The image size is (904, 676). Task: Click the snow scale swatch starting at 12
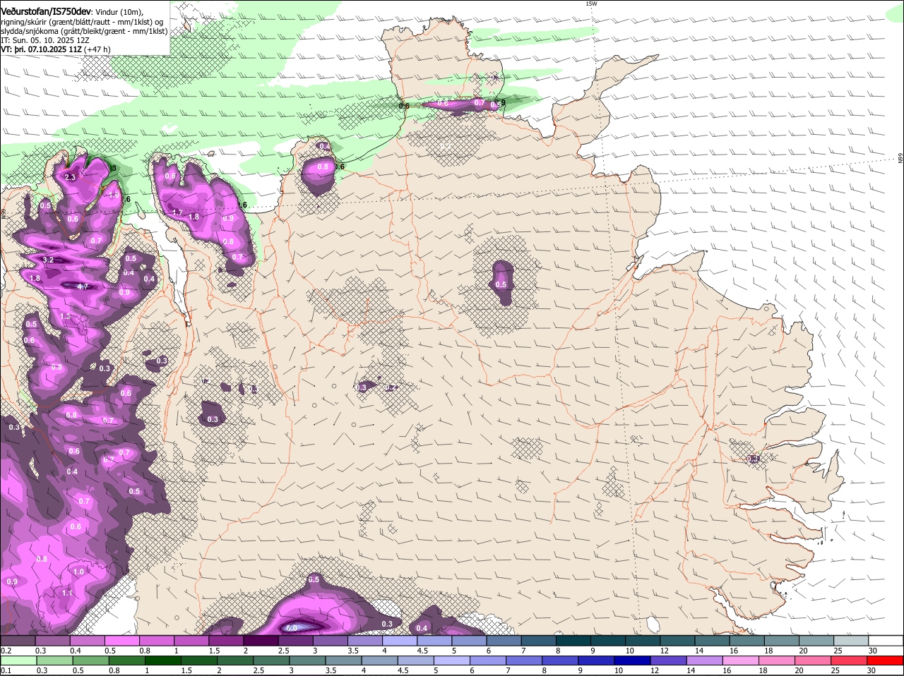coord(677,640)
